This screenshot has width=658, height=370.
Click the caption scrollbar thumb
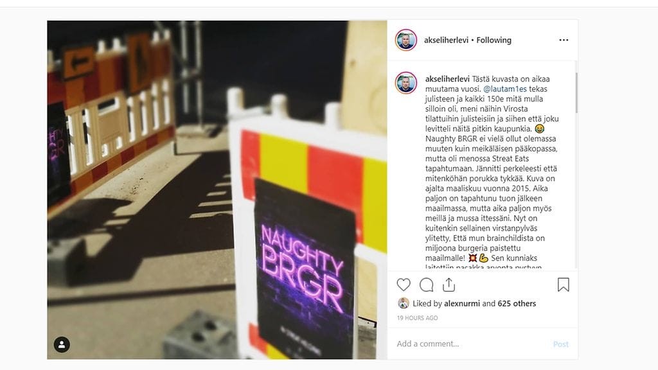(x=576, y=93)
